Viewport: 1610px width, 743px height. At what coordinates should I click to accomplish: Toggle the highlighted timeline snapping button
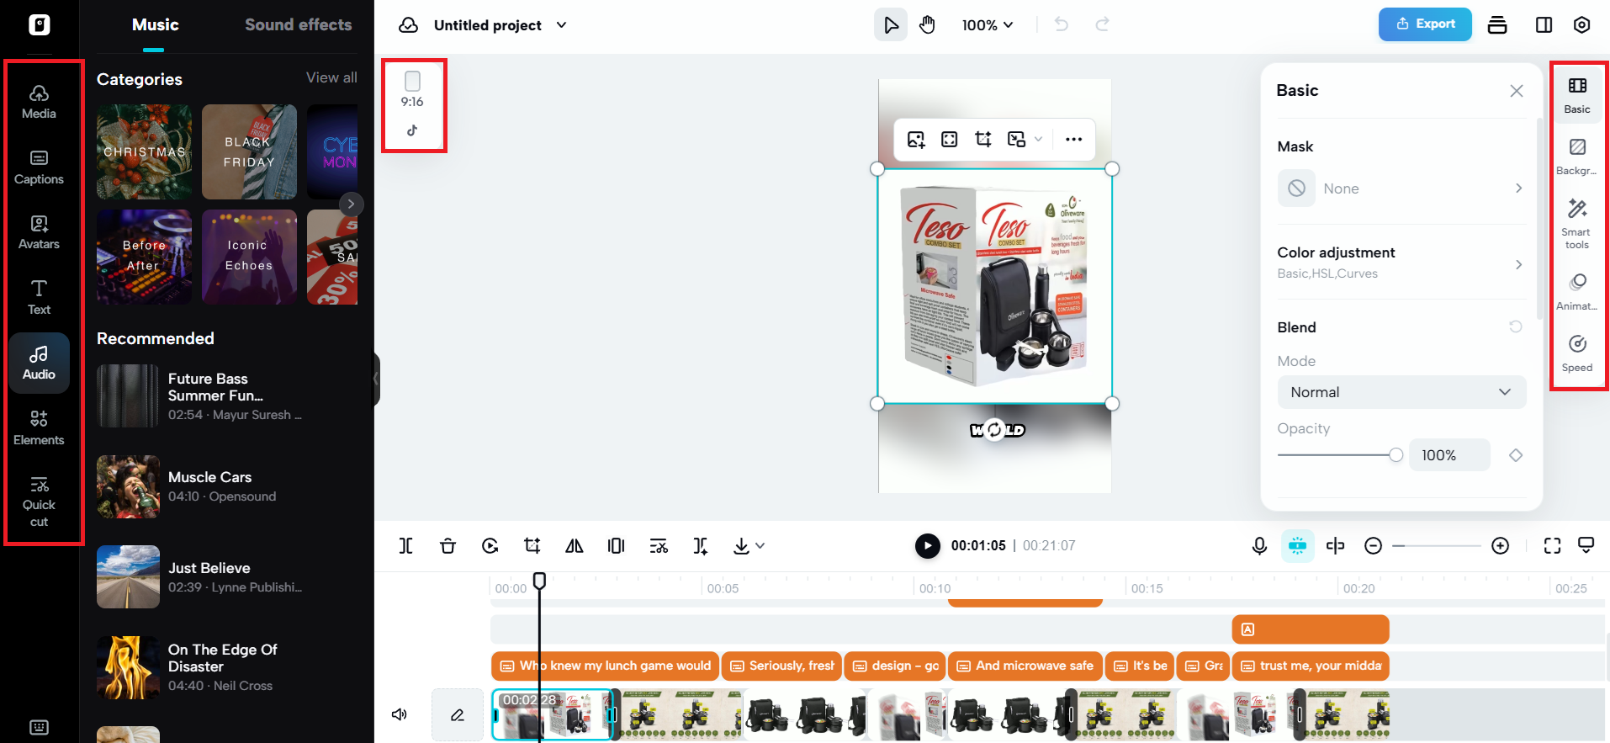click(x=1298, y=546)
